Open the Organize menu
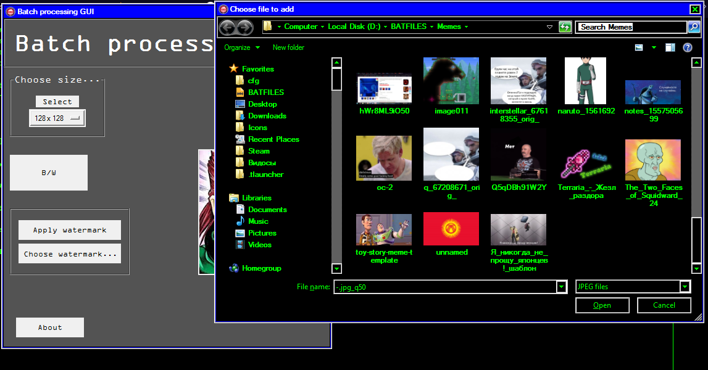 click(x=242, y=47)
